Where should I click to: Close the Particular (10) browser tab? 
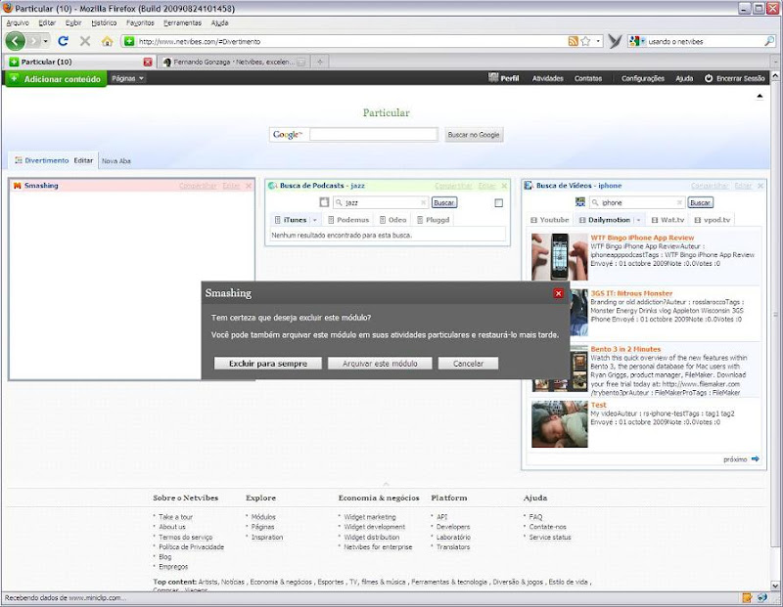(148, 62)
